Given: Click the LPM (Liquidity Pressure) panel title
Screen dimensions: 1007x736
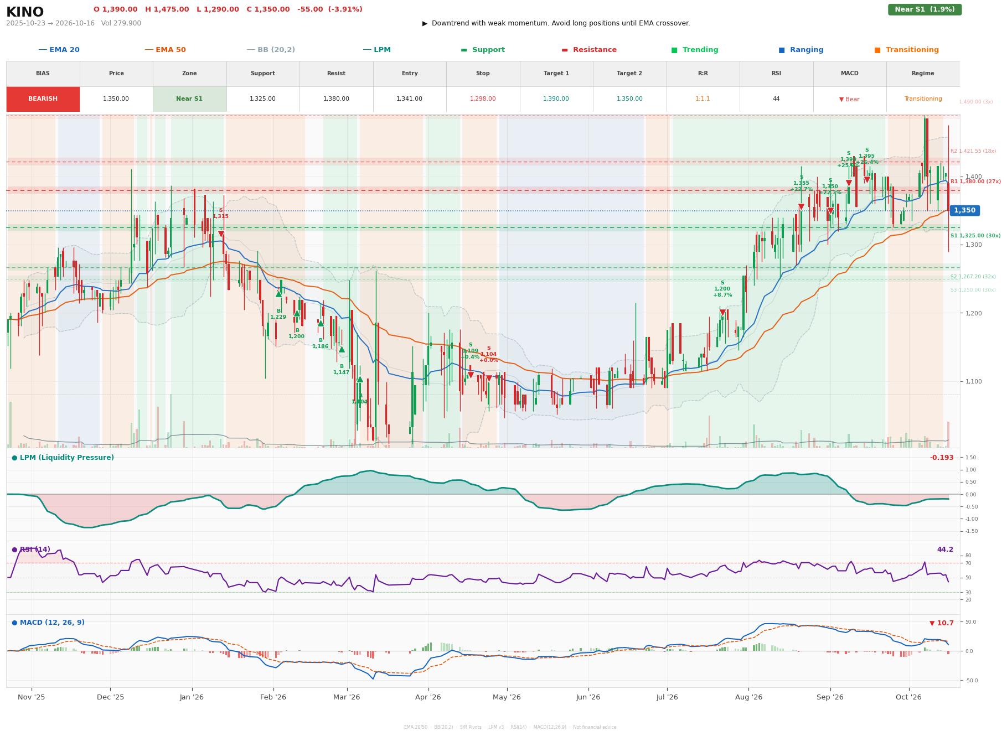Looking at the screenshot, I should pos(63,458).
